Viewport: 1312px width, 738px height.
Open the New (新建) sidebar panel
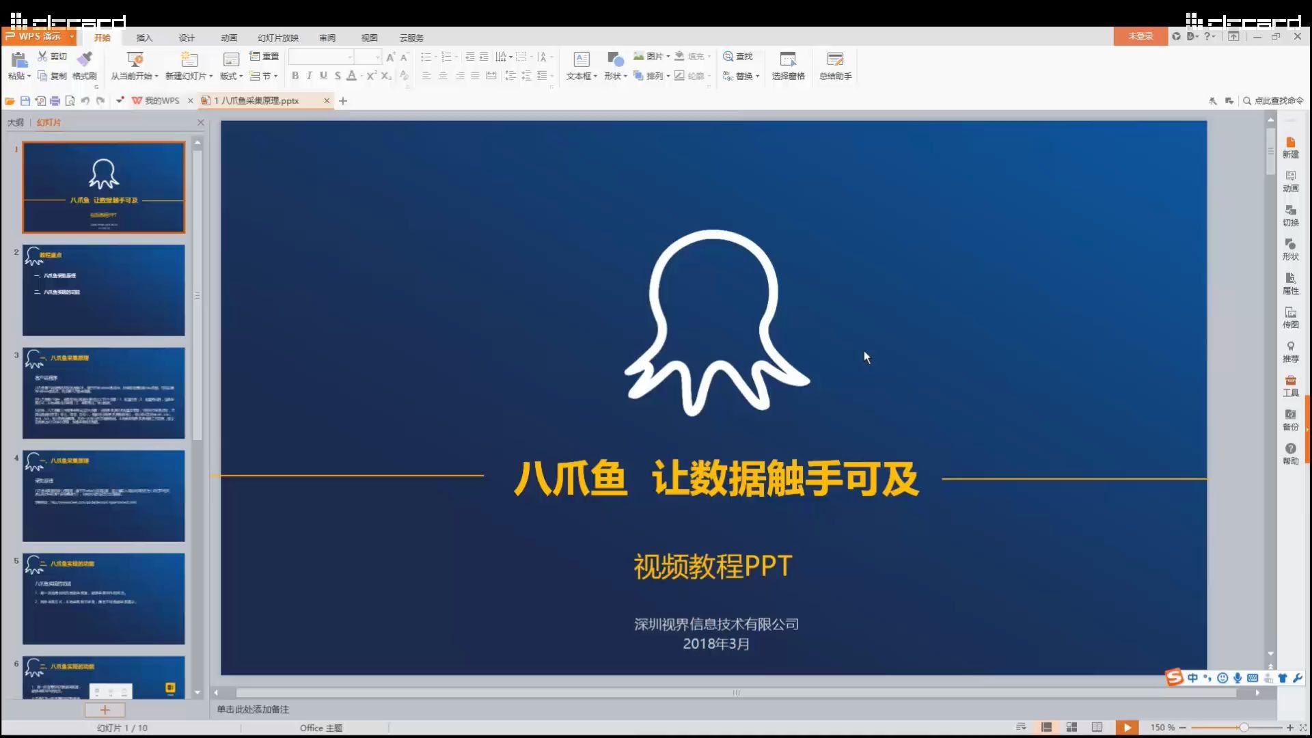(x=1290, y=148)
